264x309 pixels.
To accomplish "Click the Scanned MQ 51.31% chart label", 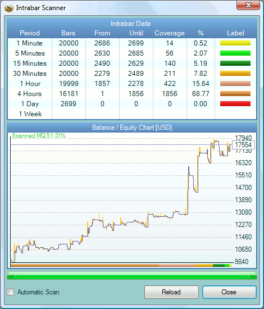I will point(39,135).
